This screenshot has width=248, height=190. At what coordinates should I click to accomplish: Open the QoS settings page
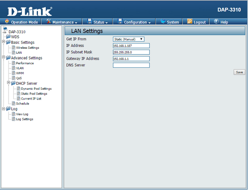pyautogui.click(x=19, y=78)
